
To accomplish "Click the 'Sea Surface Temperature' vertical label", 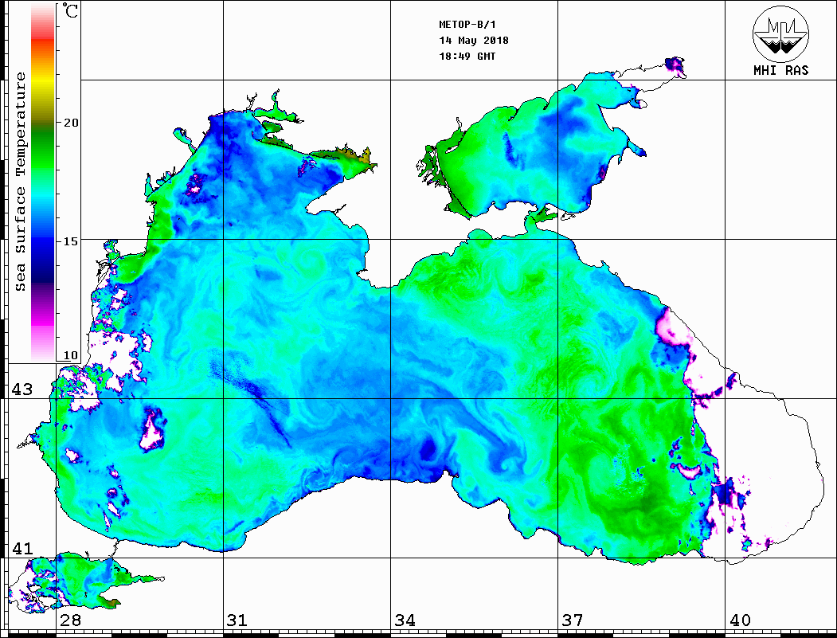I will [20, 182].
